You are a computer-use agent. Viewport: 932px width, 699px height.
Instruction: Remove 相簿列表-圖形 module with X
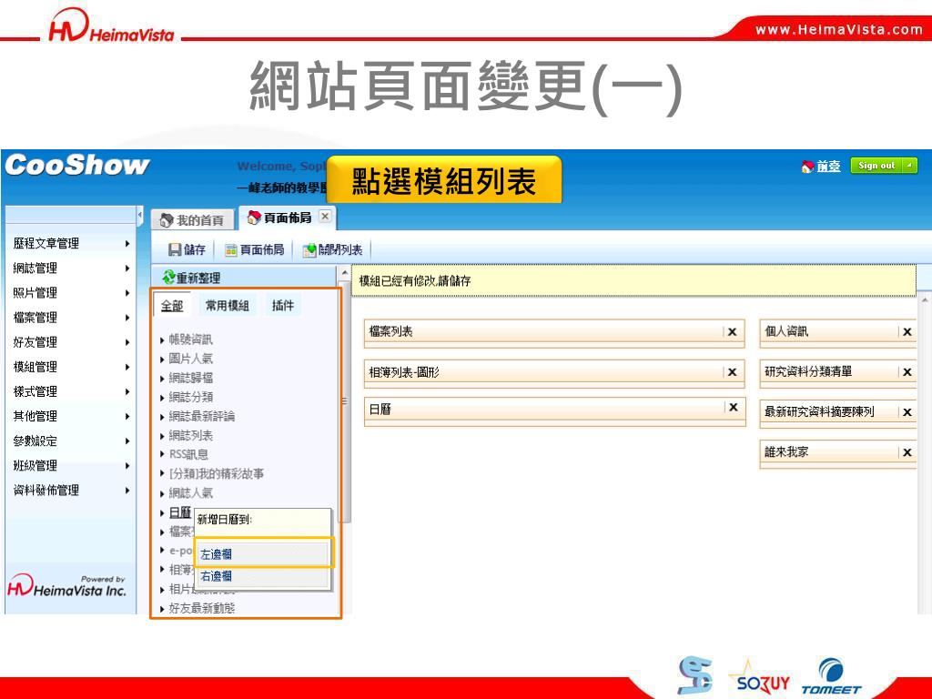tap(733, 372)
